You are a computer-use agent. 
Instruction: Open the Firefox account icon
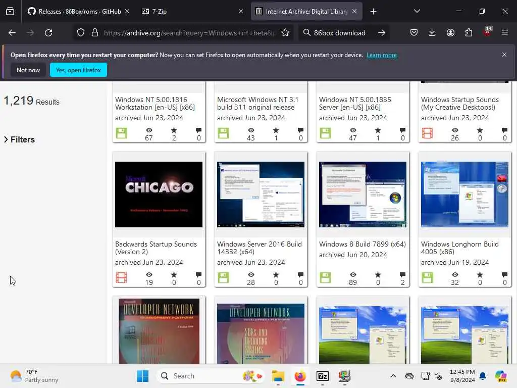point(450,32)
